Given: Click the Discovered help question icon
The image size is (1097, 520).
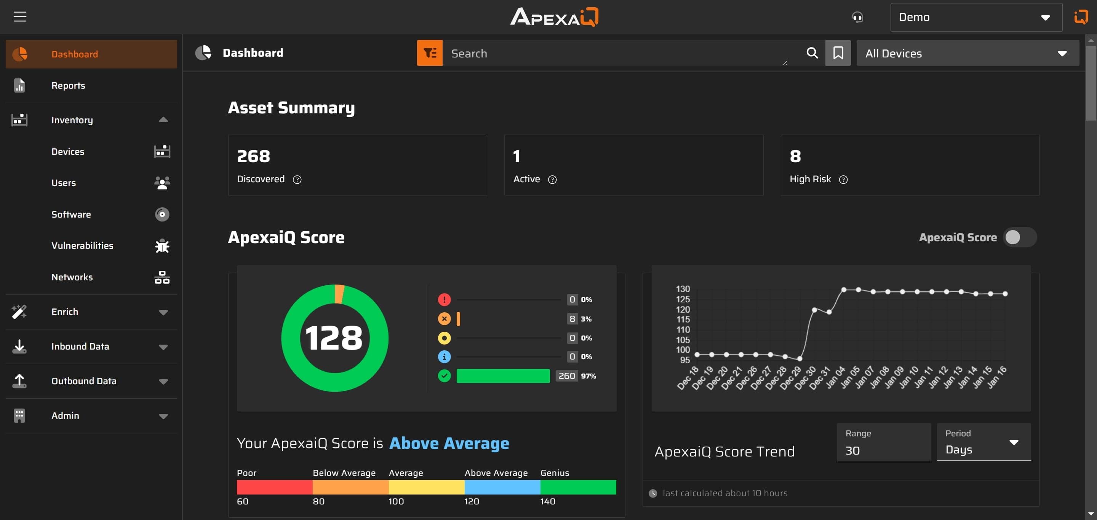Looking at the screenshot, I should (x=297, y=180).
